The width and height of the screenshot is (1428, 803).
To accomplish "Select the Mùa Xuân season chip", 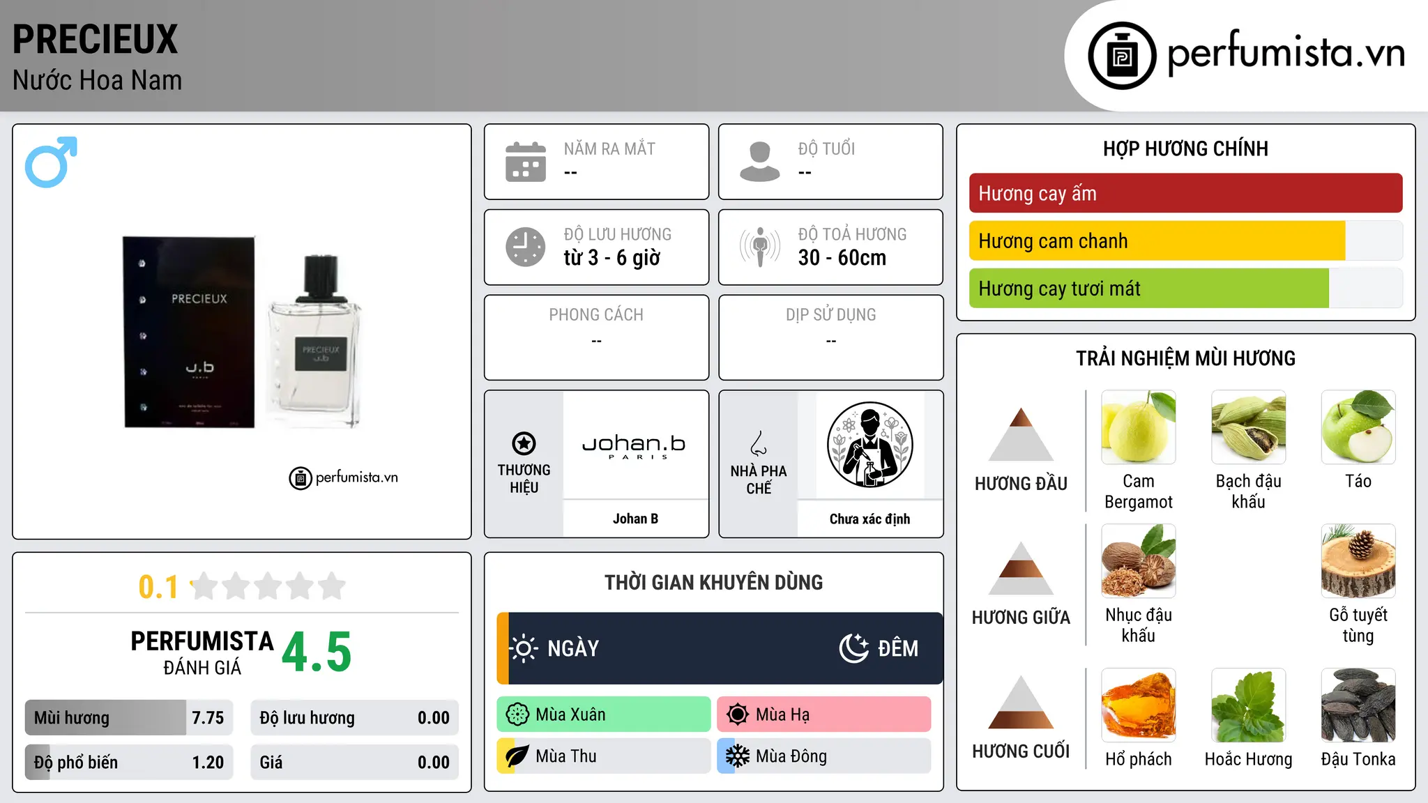I will pos(604,714).
